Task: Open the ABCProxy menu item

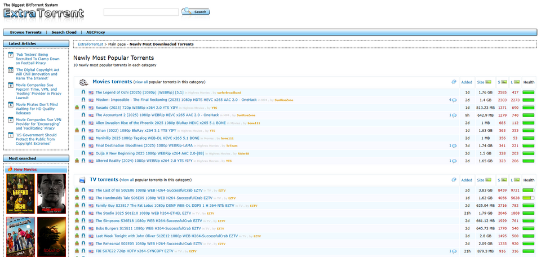Action: point(96,33)
